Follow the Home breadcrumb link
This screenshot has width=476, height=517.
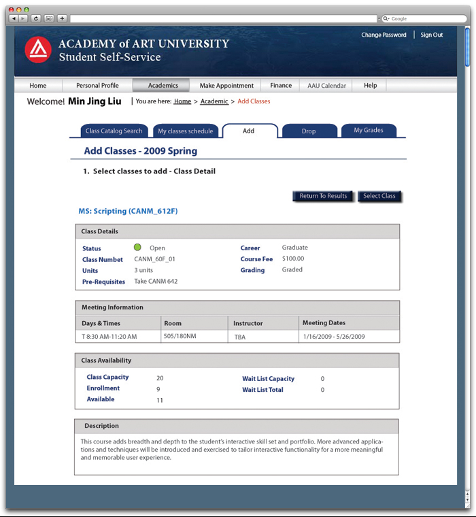point(183,101)
